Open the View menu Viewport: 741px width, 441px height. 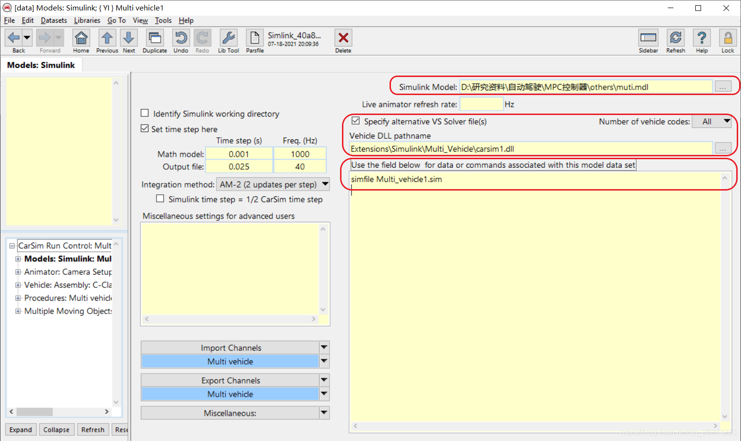(140, 20)
